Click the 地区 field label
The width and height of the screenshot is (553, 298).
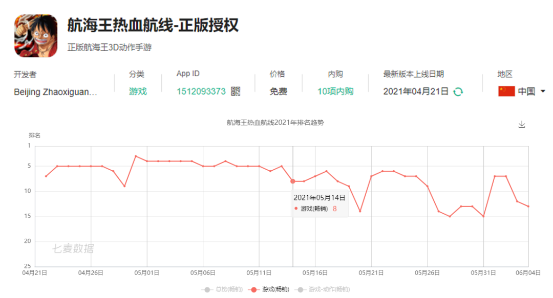(505, 74)
